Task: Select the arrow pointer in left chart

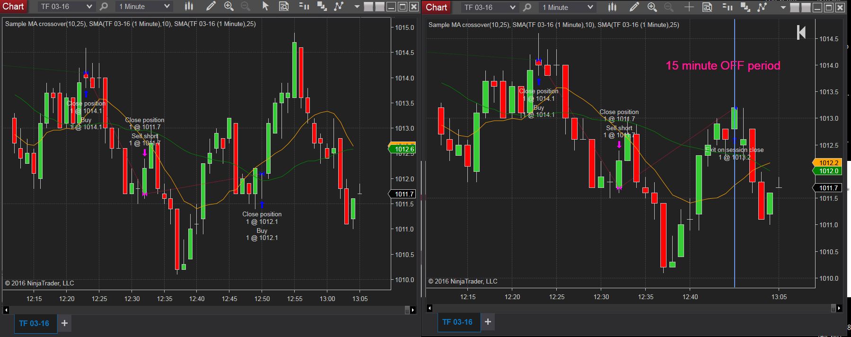Action: click(x=265, y=7)
